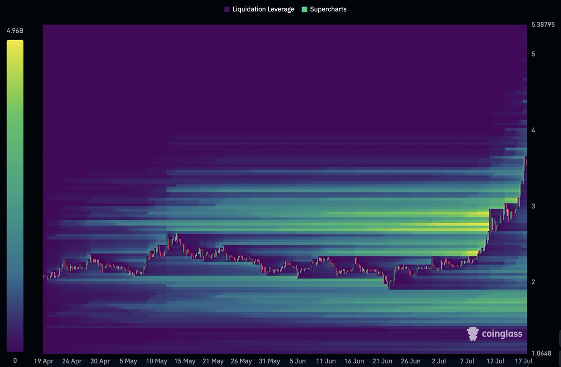Click the 17 Jul date label
The image size is (561, 367).
(524, 361)
